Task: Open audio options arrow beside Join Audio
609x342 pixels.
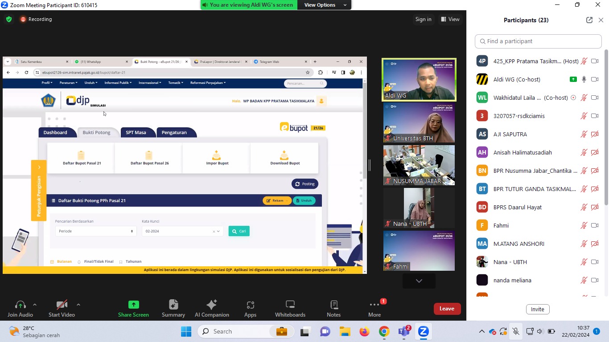Action: (35, 305)
